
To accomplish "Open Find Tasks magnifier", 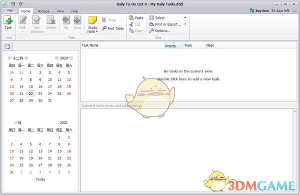I will [104, 28].
